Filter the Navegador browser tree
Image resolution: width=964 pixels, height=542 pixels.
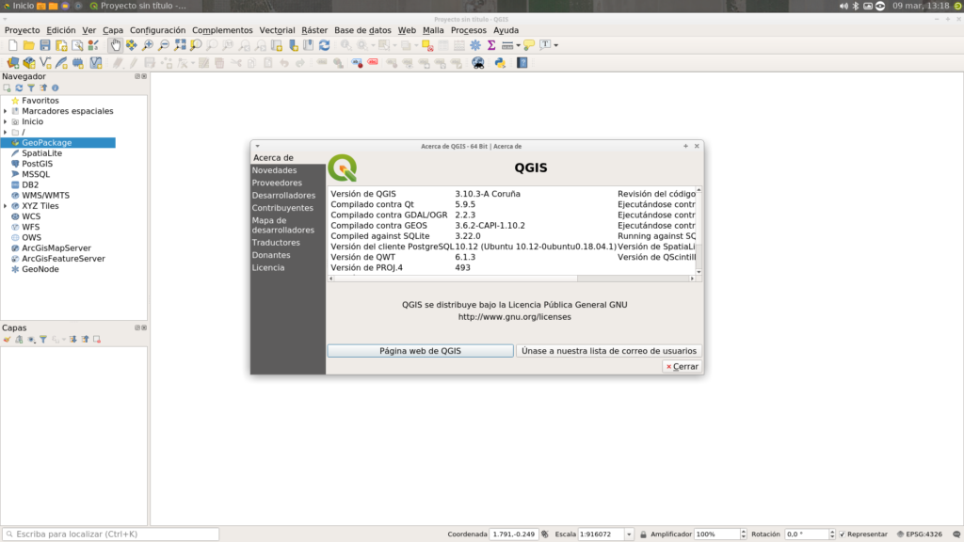[31, 88]
